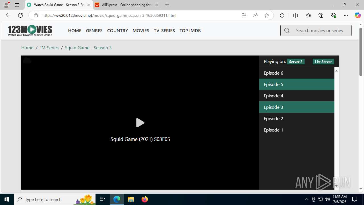Click the address bar URL
This screenshot has width=364, height=205.
click(109, 15)
